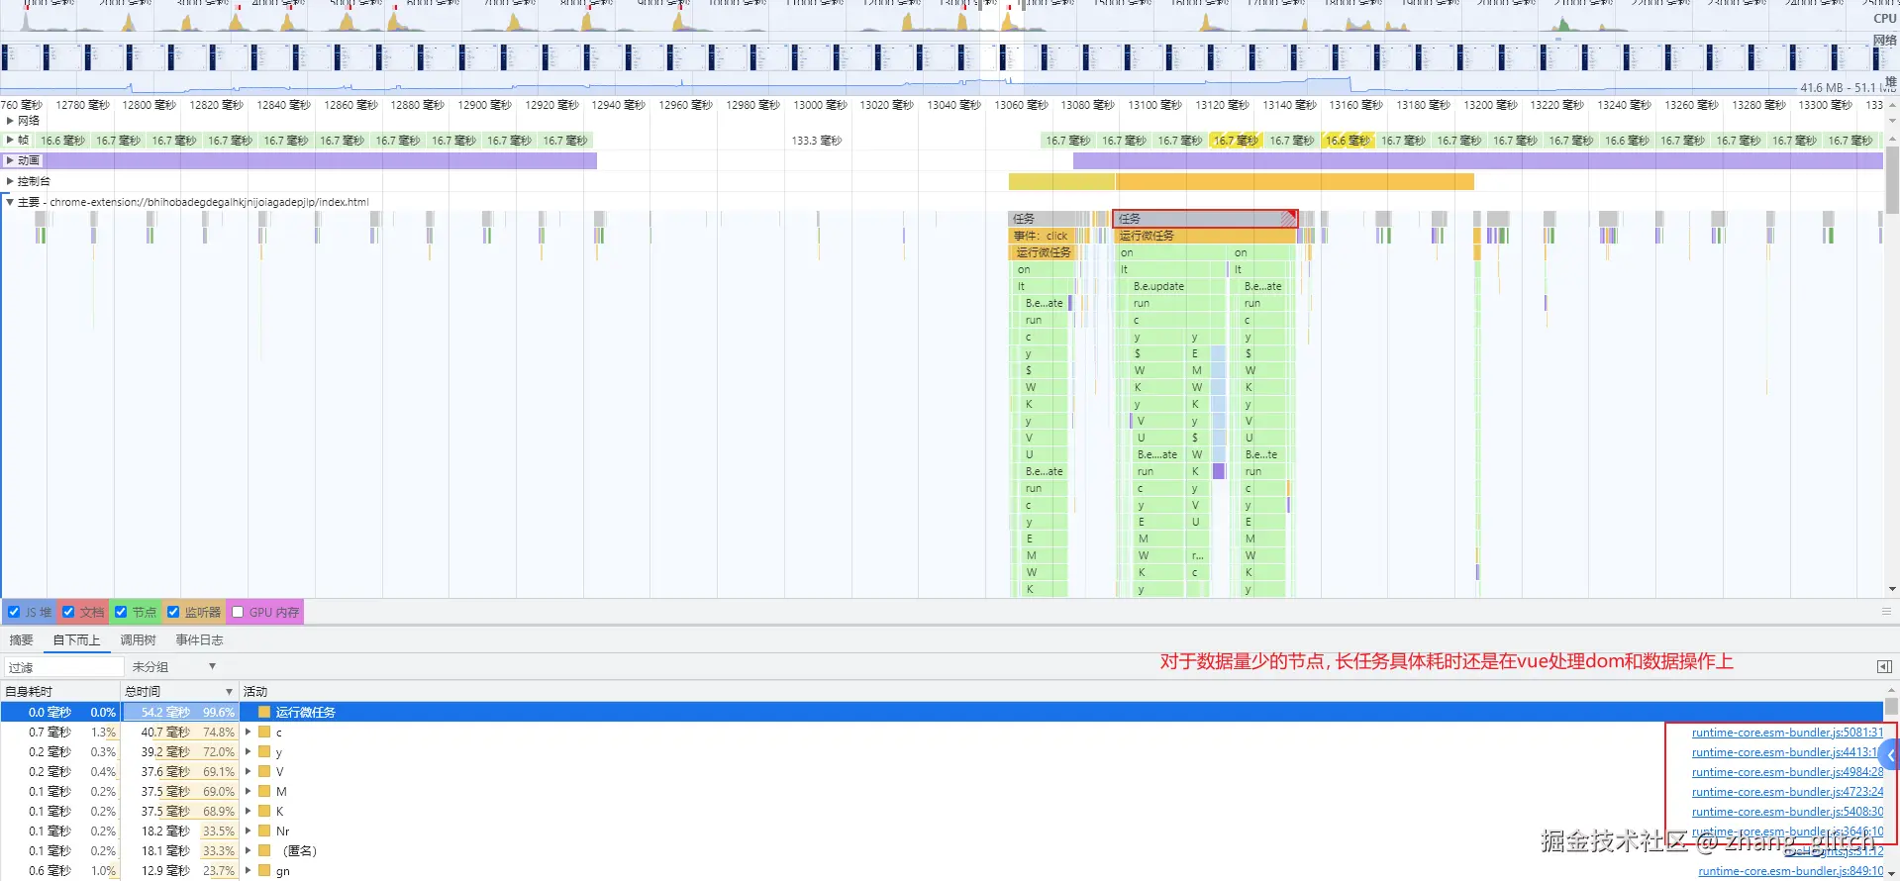Image resolution: width=1900 pixels, height=881 pixels.
Task: Expand the 网络 track
Action: (x=10, y=121)
